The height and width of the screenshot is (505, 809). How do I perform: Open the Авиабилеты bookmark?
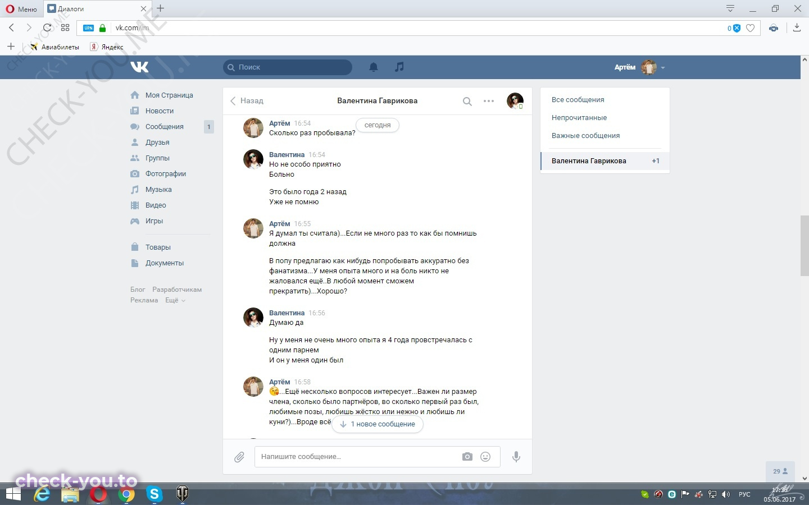coord(54,47)
